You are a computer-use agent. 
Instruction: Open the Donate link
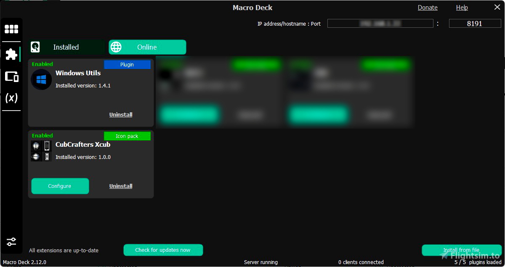point(428,8)
